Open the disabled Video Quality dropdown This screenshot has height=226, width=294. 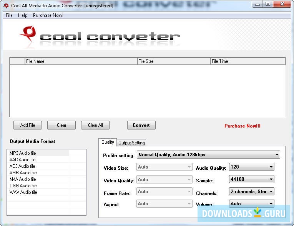(164, 180)
